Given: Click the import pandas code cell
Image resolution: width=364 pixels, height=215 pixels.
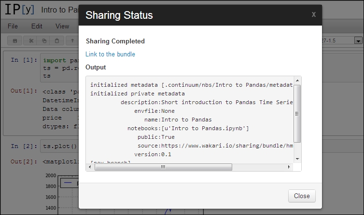Looking at the screenshot, I should 60,67.
